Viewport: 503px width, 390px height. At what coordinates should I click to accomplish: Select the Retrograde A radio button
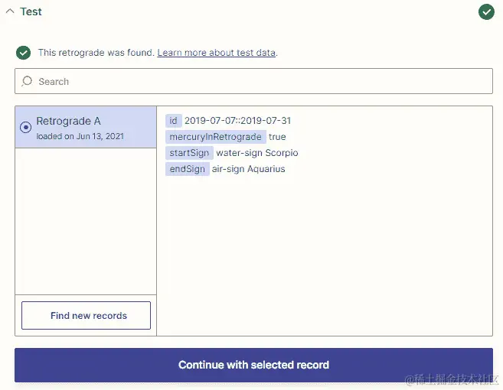coord(26,127)
